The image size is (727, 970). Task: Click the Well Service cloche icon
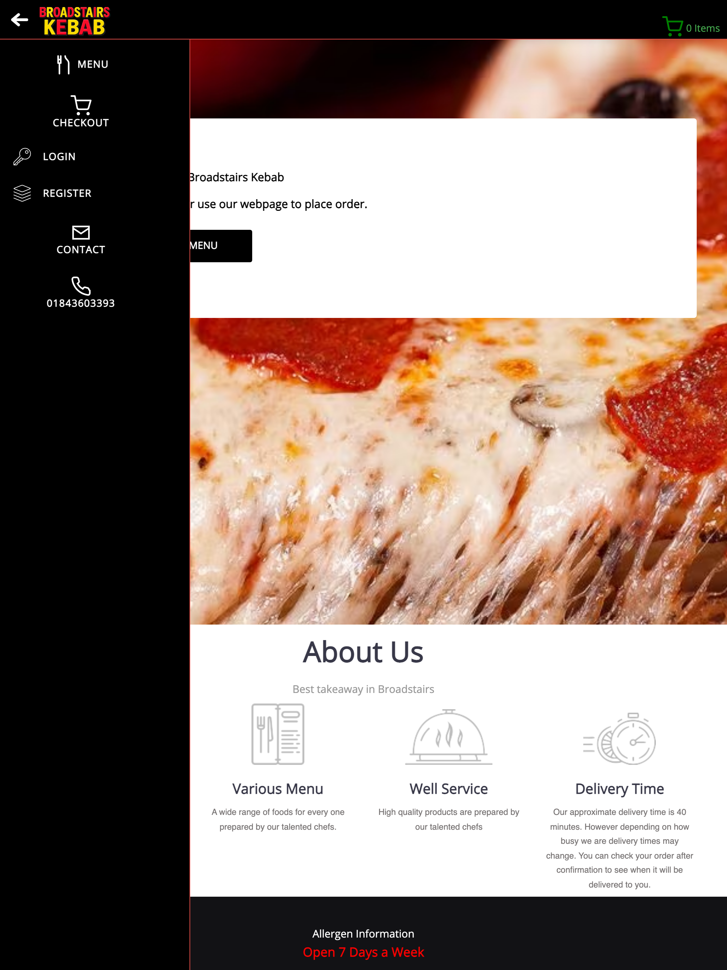point(449,737)
